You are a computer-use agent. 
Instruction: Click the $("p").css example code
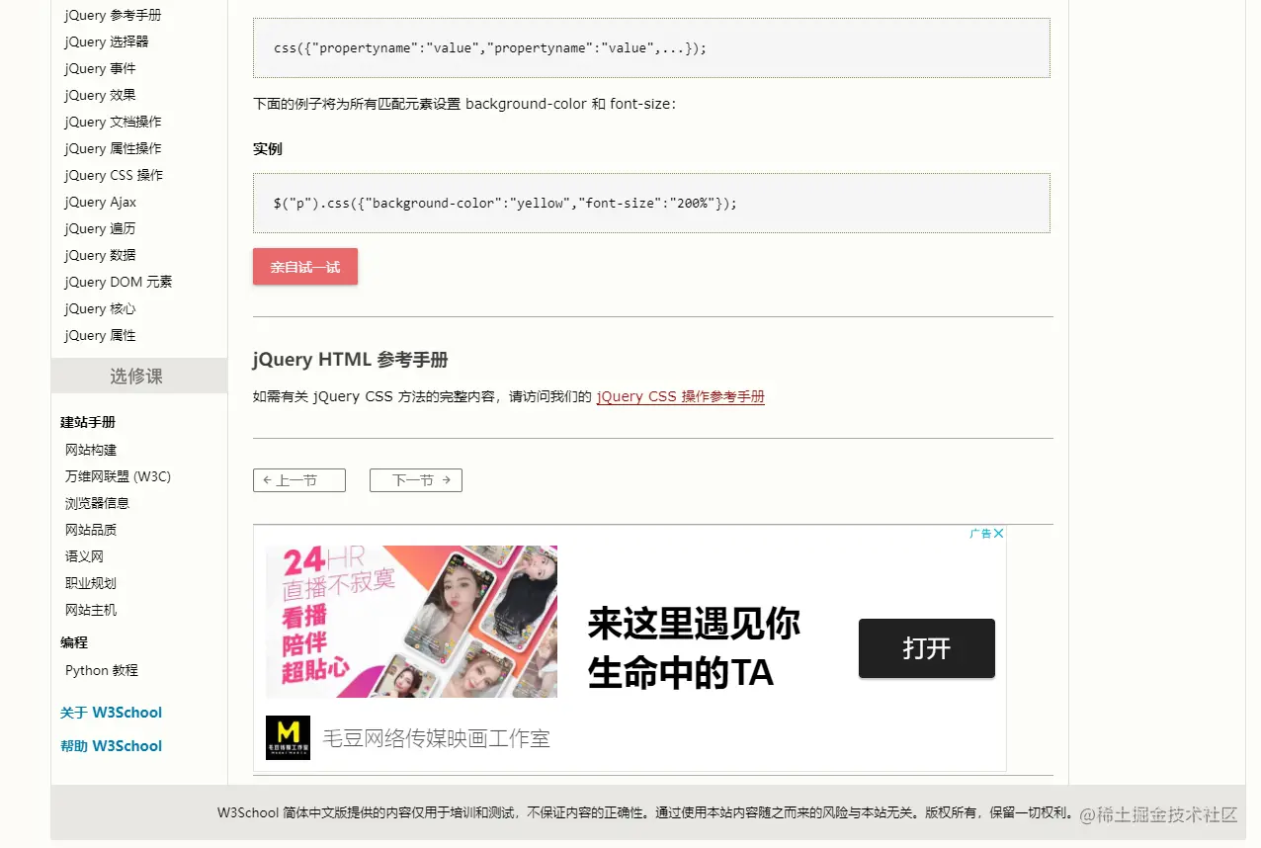[x=651, y=203]
